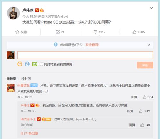
Task: Attach a picture with the image icon
Action: point(35,64)
